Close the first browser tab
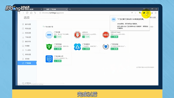The width and height of the screenshot is (174, 98). click(x=41, y=9)
